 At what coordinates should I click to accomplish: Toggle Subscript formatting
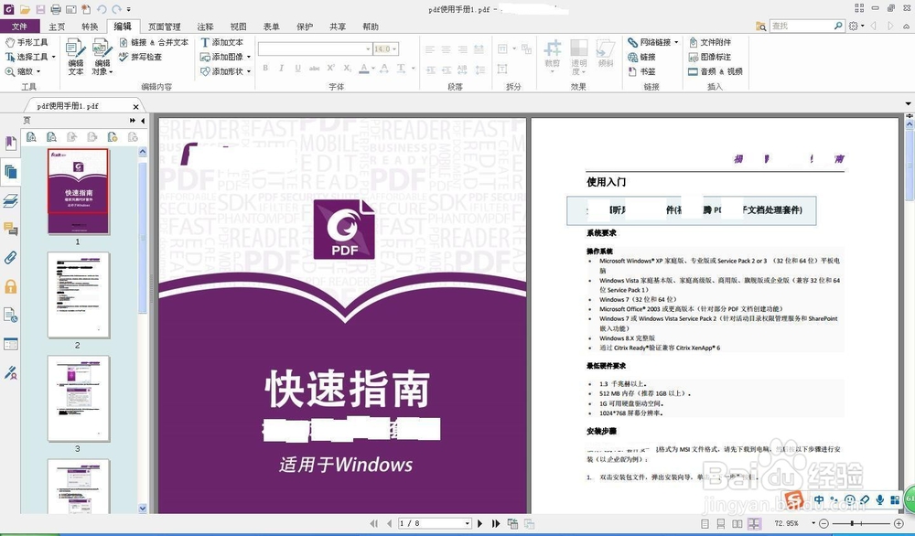coord(347,69)
